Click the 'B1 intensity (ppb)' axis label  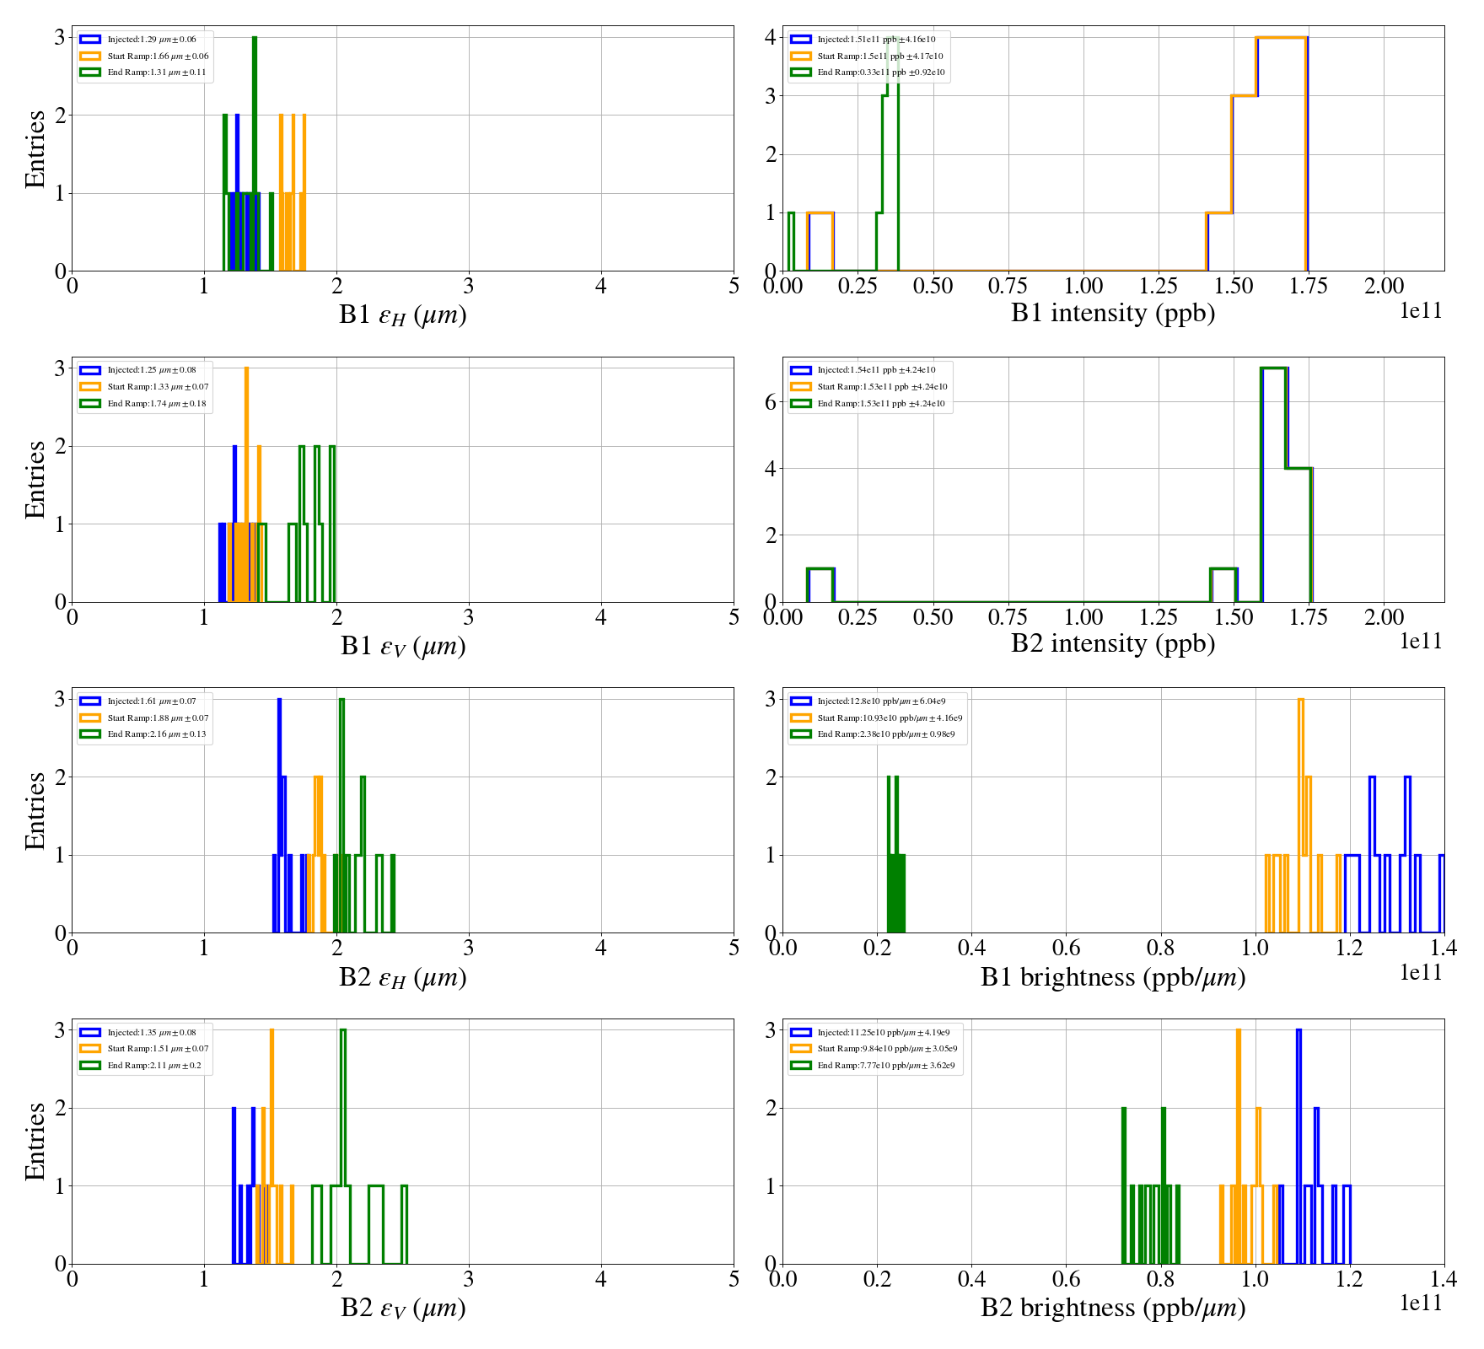click(x=1112, y=314)
